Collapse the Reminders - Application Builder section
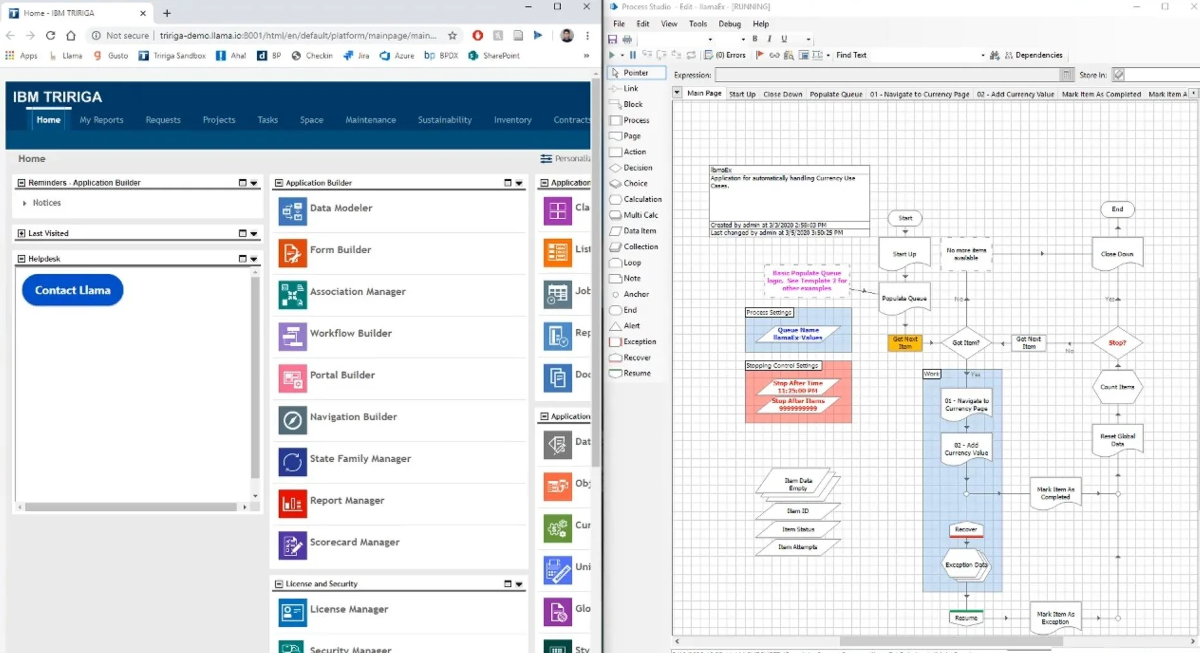The width and height of the screenshot is (1200, 653). (22, 183)
